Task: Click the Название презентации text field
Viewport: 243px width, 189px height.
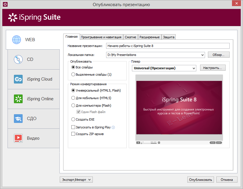Action: coord(168,46)
